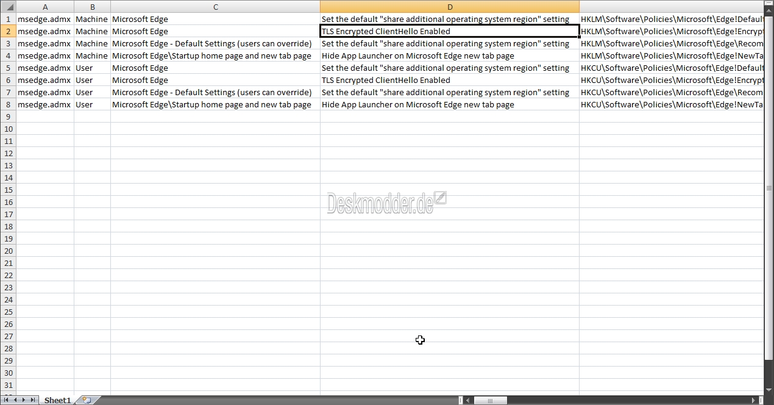The image size is (774, 405).
Task: Select row 31 header
Action: [8, 385]
